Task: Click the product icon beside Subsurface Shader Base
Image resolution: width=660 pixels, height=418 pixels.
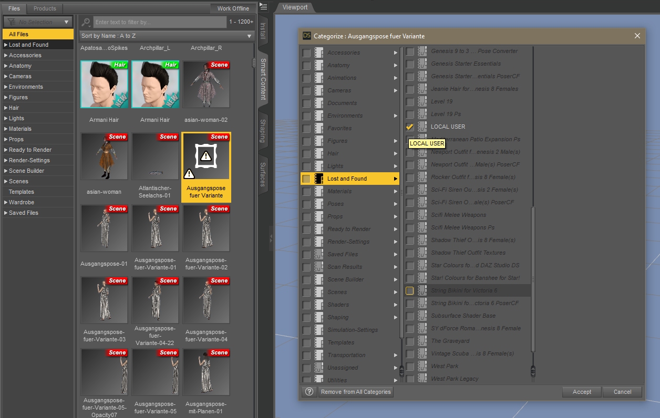Action: 422,316
